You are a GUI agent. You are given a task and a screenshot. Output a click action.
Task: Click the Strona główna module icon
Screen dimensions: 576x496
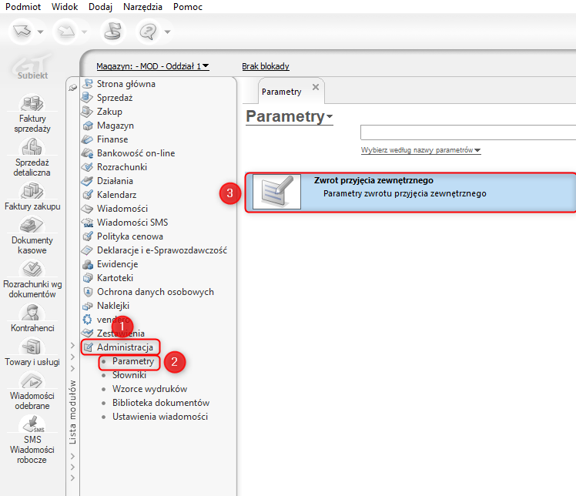pyautogui.click(x=88, y=84)
